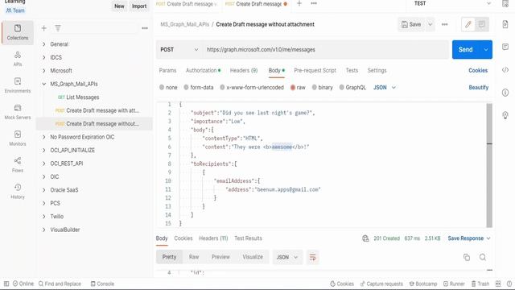Open the Monitors sidebar panel
515x290 pixels.
point(18,139)
